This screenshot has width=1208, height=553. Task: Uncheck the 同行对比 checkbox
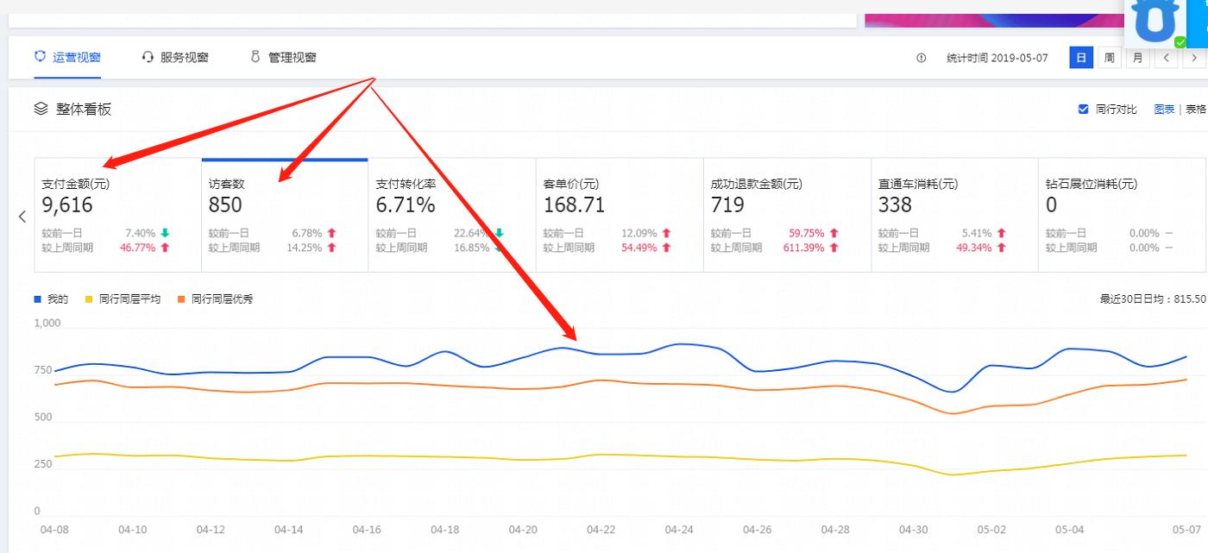click(x=1083, y=110)
